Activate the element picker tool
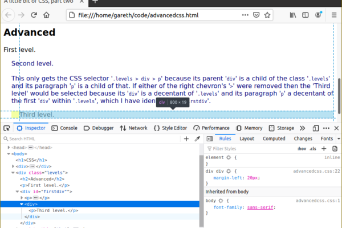342x228 pixels. coord(7,128)
